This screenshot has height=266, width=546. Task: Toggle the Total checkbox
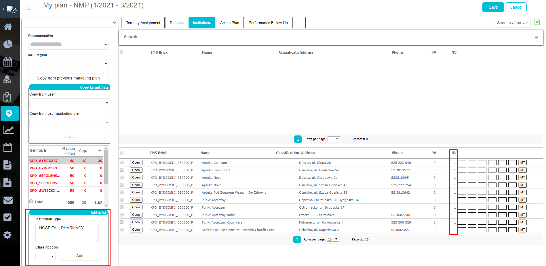(x=31, y=201)
